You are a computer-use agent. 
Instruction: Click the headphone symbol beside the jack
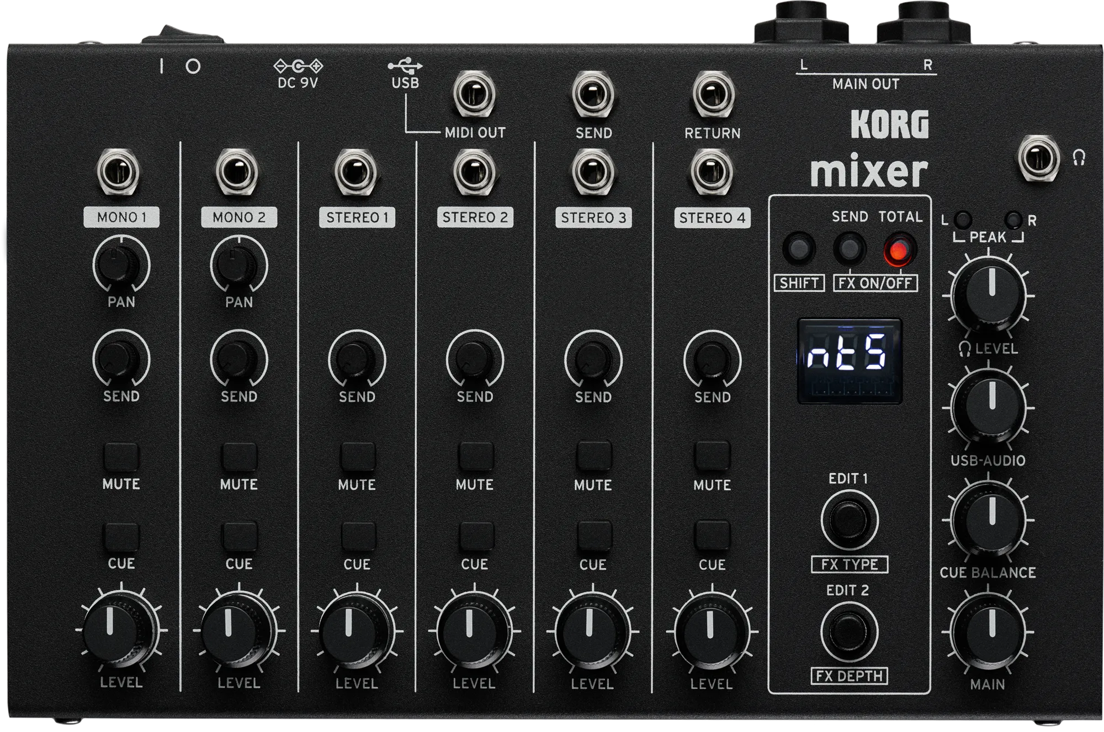[1079, 158]
